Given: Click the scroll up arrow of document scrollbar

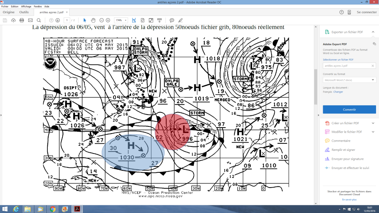Looking at the screenshot, I should point(316,27).
